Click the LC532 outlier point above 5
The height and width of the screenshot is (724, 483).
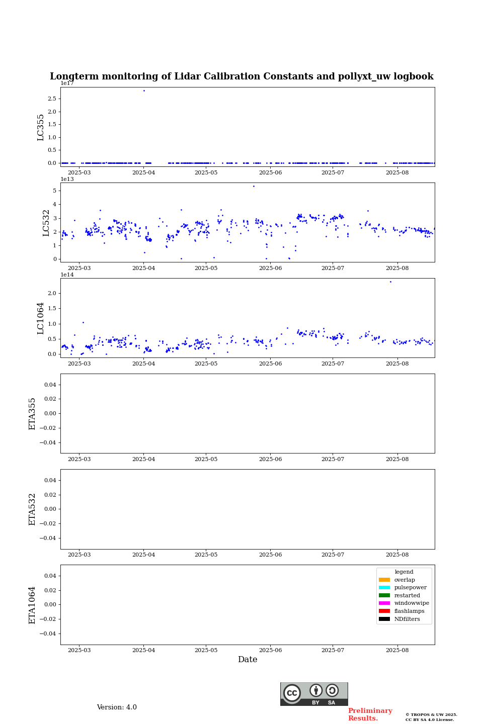click(x=254, y=186)
